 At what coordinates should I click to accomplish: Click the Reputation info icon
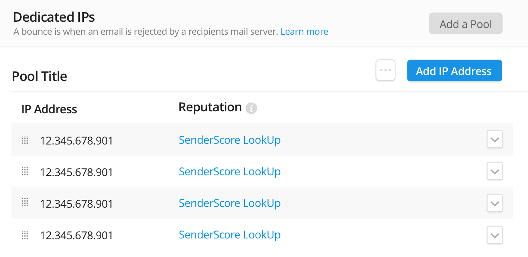point(251,108)
